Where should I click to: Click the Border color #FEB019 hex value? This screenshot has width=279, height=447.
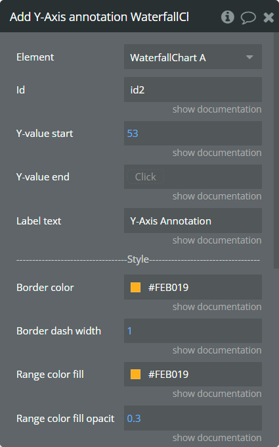168,287
